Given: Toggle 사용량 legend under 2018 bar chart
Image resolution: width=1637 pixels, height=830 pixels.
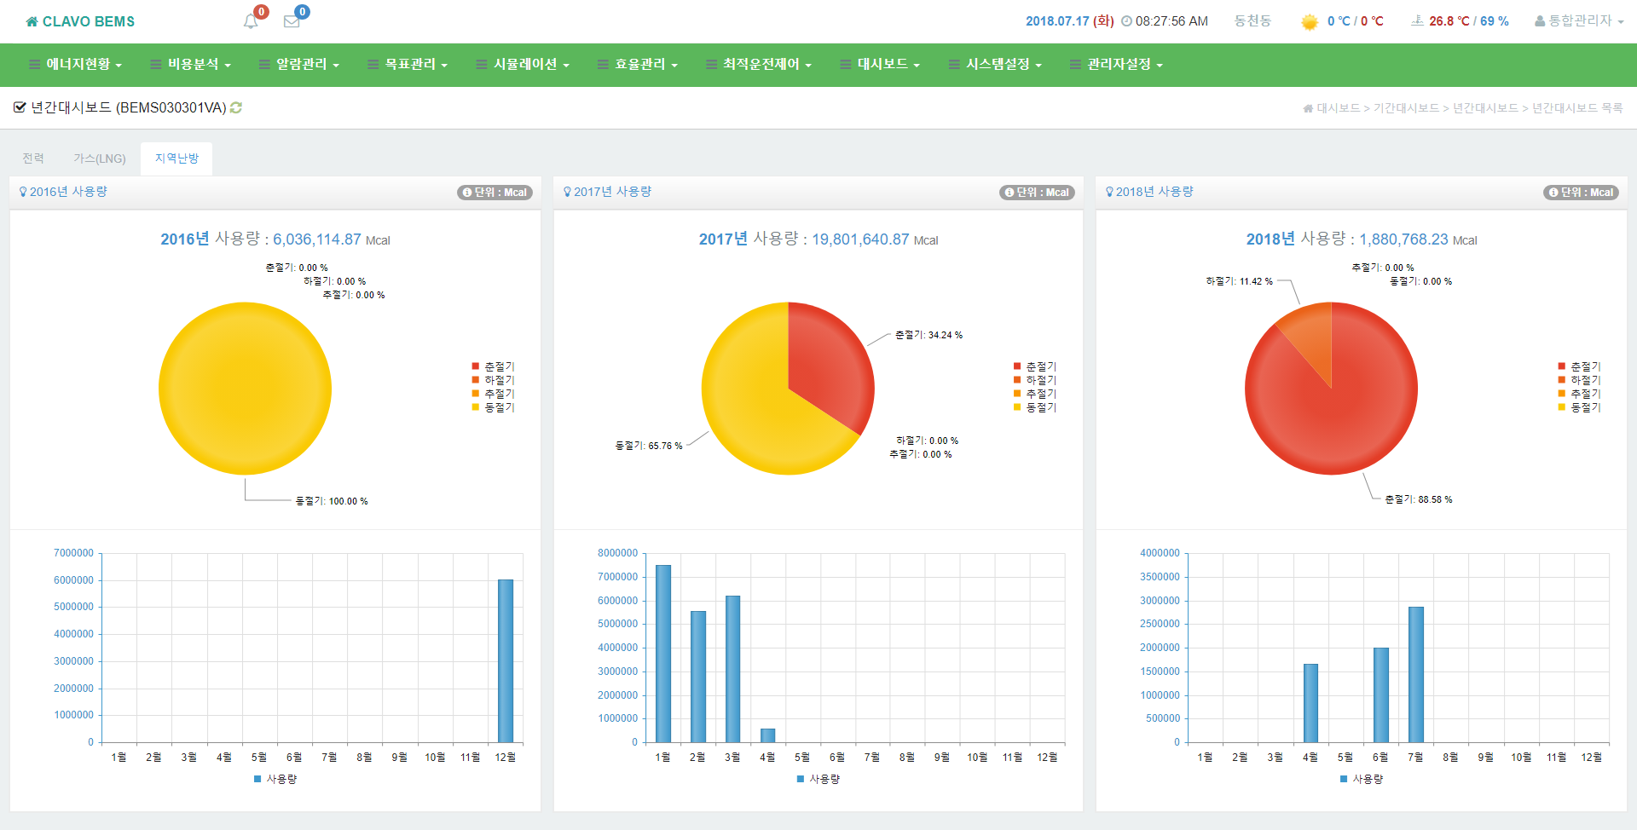Looking at the screenshot, I should (1362, 779).
